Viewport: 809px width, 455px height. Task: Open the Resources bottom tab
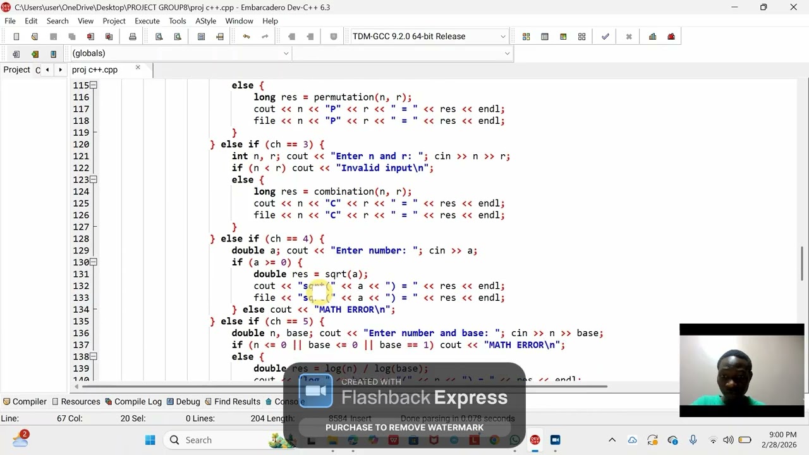(x=76, y=401)
